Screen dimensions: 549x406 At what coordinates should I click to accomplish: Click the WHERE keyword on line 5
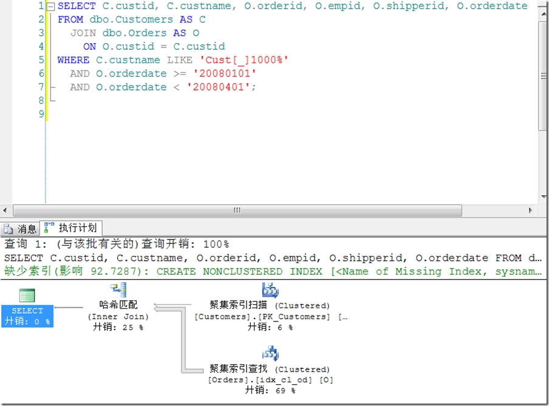(x=73, y=60)
